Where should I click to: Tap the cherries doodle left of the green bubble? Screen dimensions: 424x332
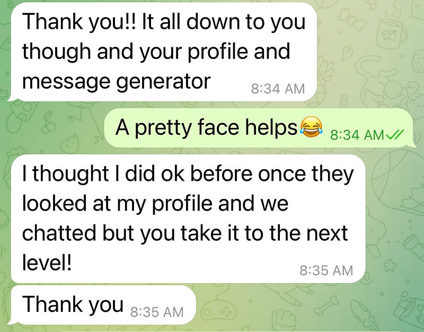(x=49, y=123)
